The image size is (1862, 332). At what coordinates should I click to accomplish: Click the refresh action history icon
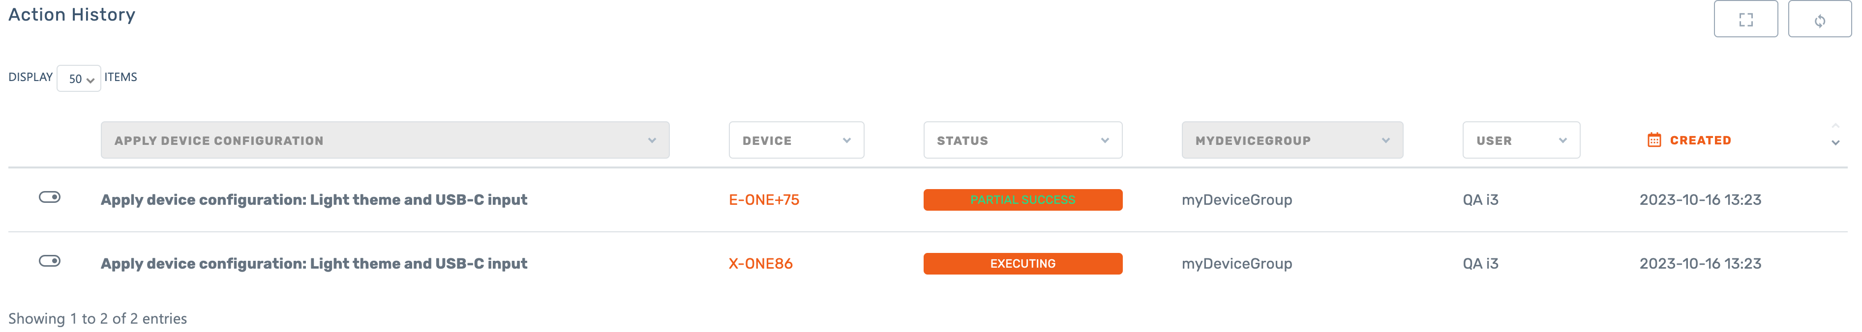[x=1819, y=20]
